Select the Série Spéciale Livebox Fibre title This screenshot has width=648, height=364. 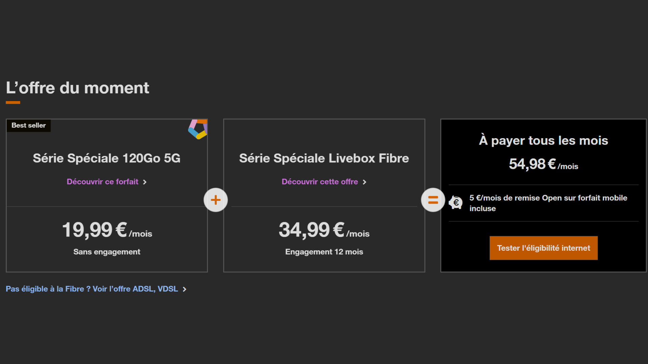(324, 158)
